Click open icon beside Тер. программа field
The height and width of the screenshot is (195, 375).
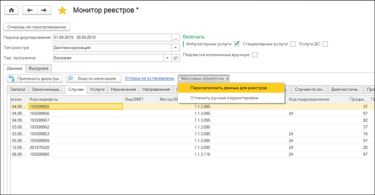point(175,58)
